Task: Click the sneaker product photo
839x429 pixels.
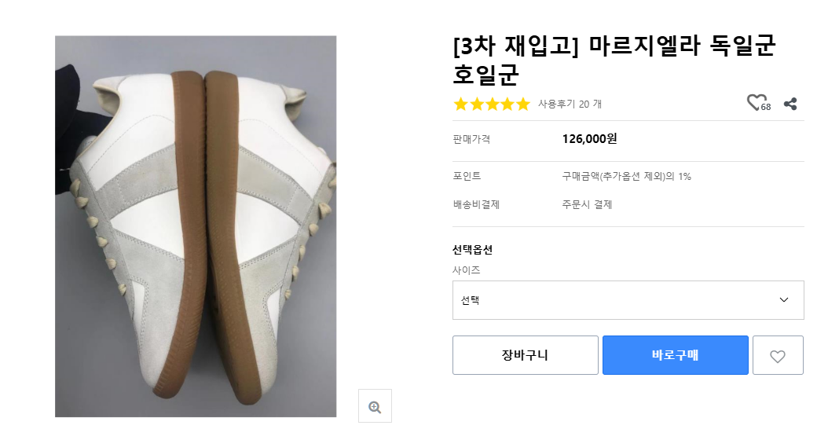Action: coord(196,226)
